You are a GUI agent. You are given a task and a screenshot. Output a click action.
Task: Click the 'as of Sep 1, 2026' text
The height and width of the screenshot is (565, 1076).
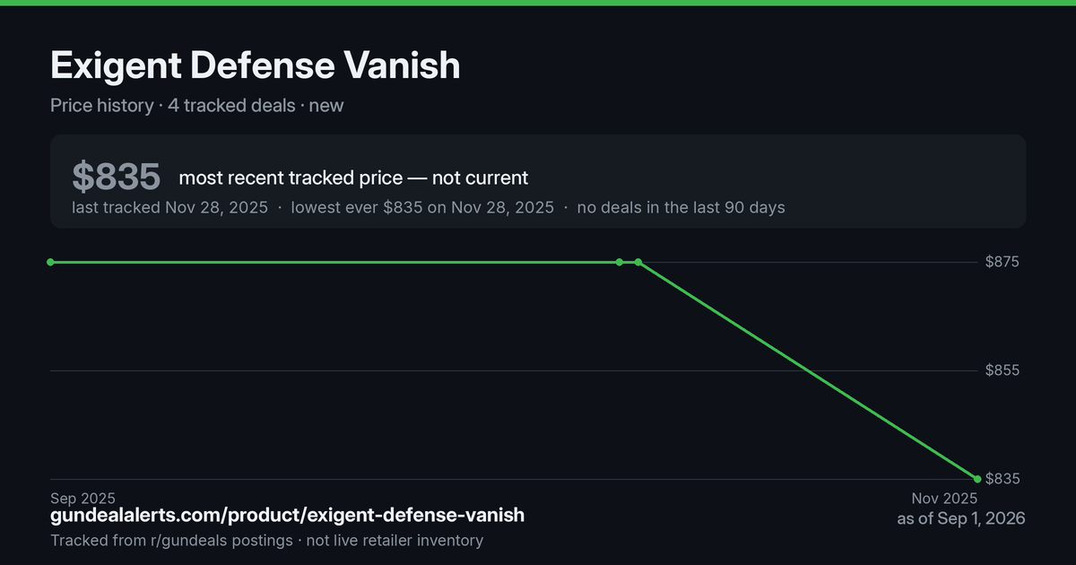click(x=961, y=518)
